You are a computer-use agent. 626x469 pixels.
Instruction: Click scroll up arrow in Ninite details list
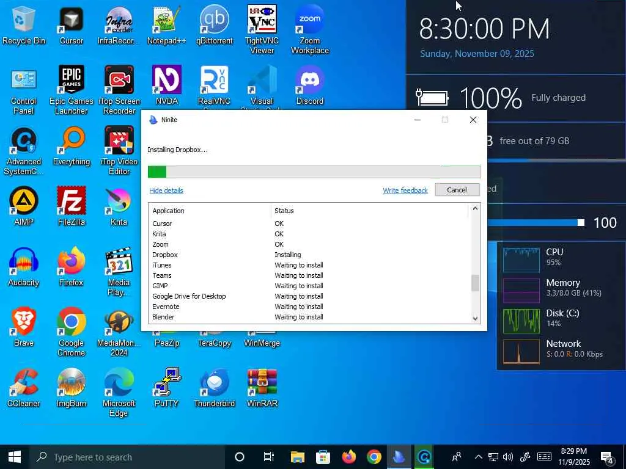(475, 209)
